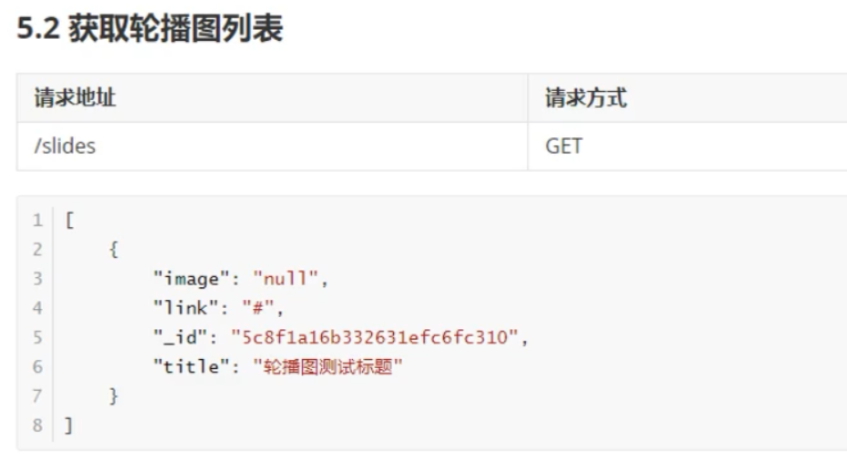Click the heading 5.2 获取轮播图列表

(x=149, y=31)
